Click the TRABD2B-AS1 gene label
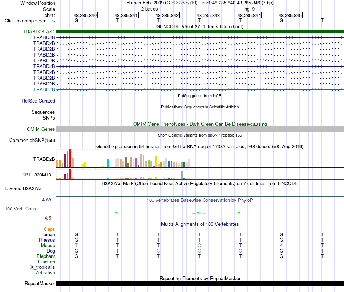 click(x=39, y=32)
